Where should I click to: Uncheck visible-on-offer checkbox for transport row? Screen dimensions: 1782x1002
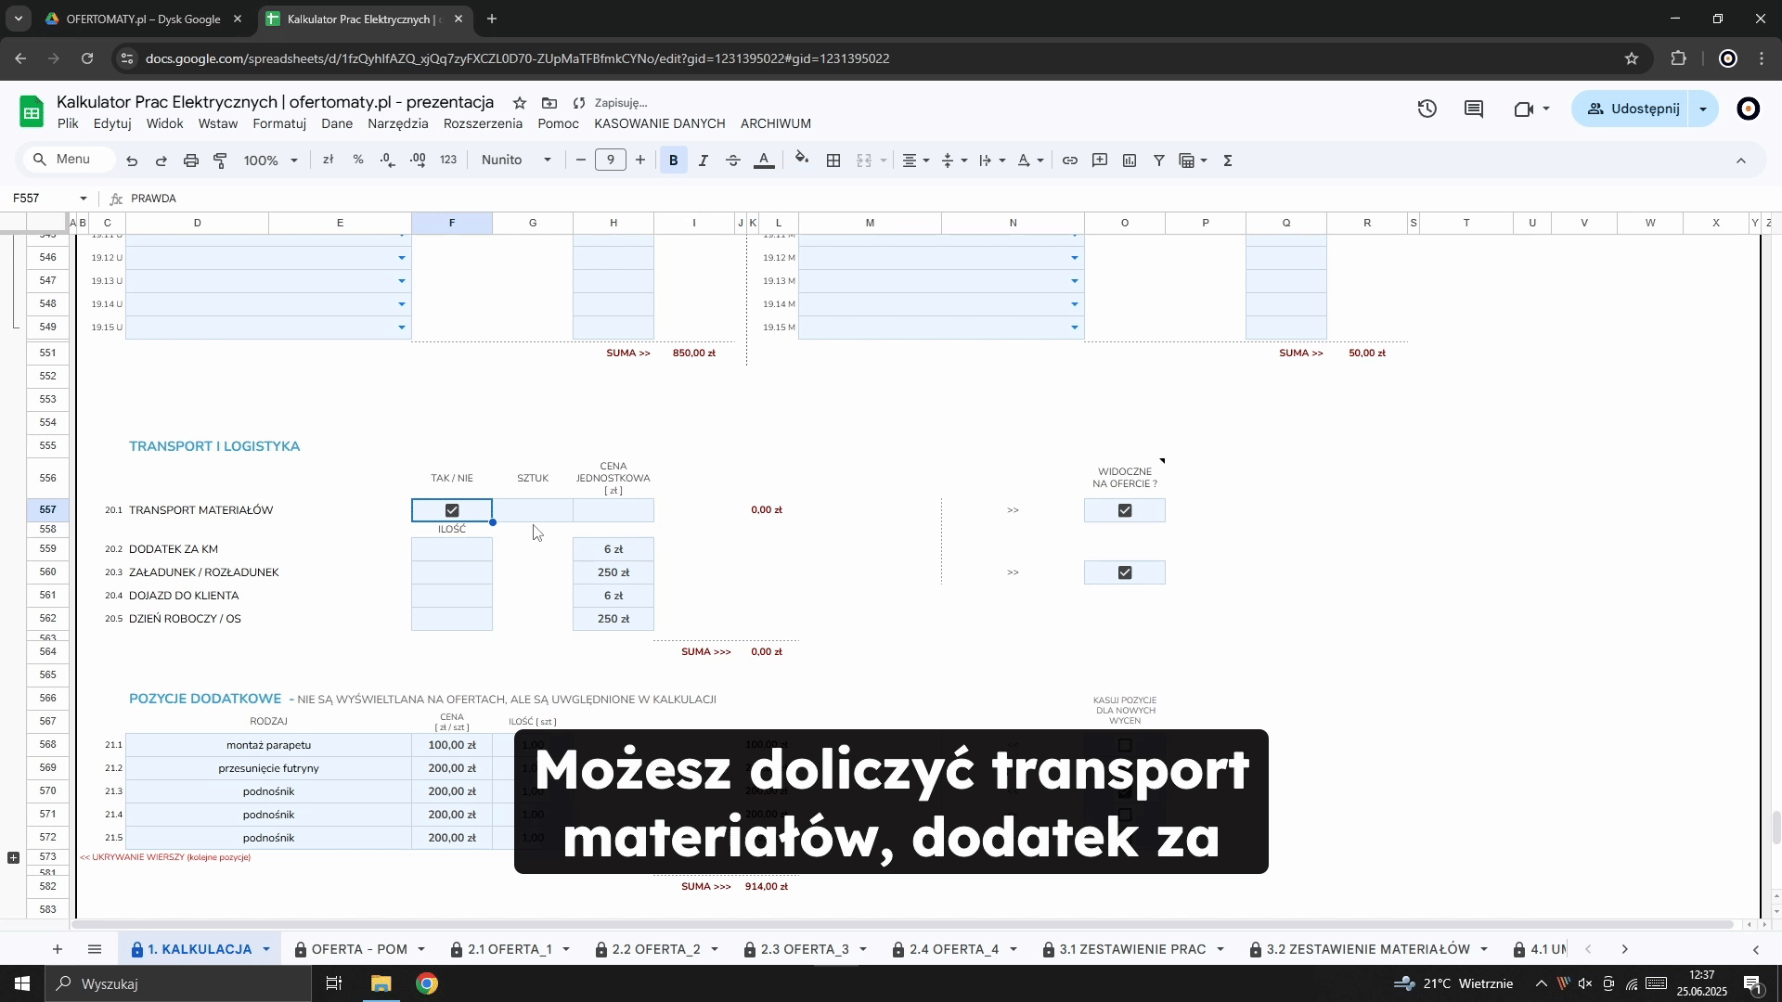(1125, 510)
